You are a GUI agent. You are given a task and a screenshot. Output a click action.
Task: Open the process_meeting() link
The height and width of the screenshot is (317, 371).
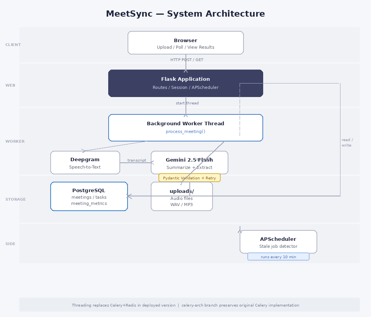(x=185, y=131)
